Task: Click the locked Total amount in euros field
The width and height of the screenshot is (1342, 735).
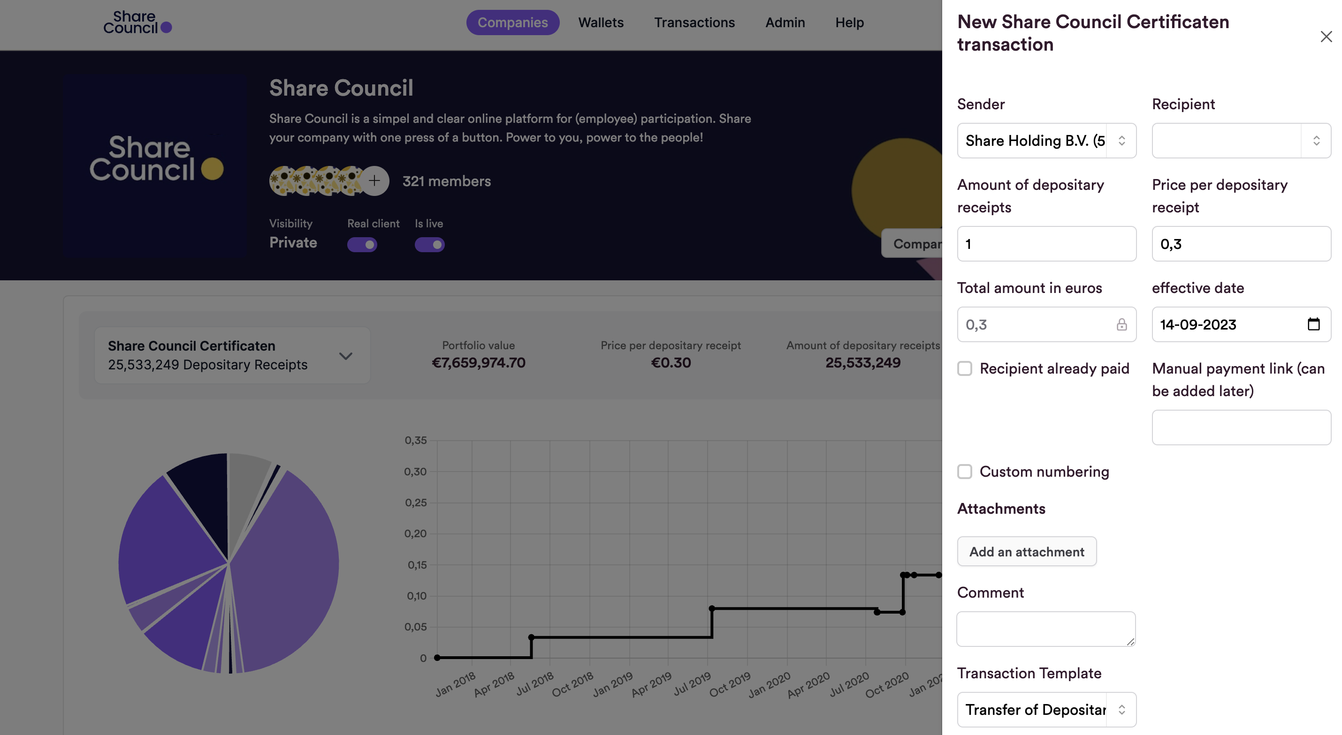Action: [x=1046, y=324]
